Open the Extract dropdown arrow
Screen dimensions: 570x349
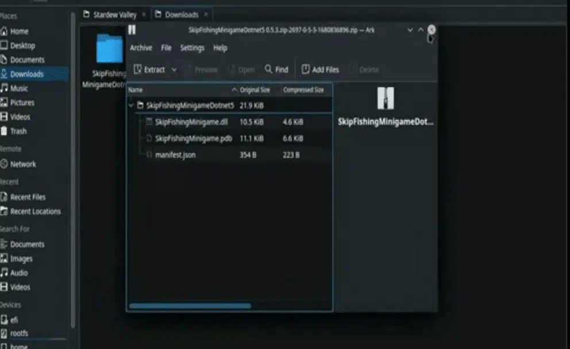coord(174,69)
